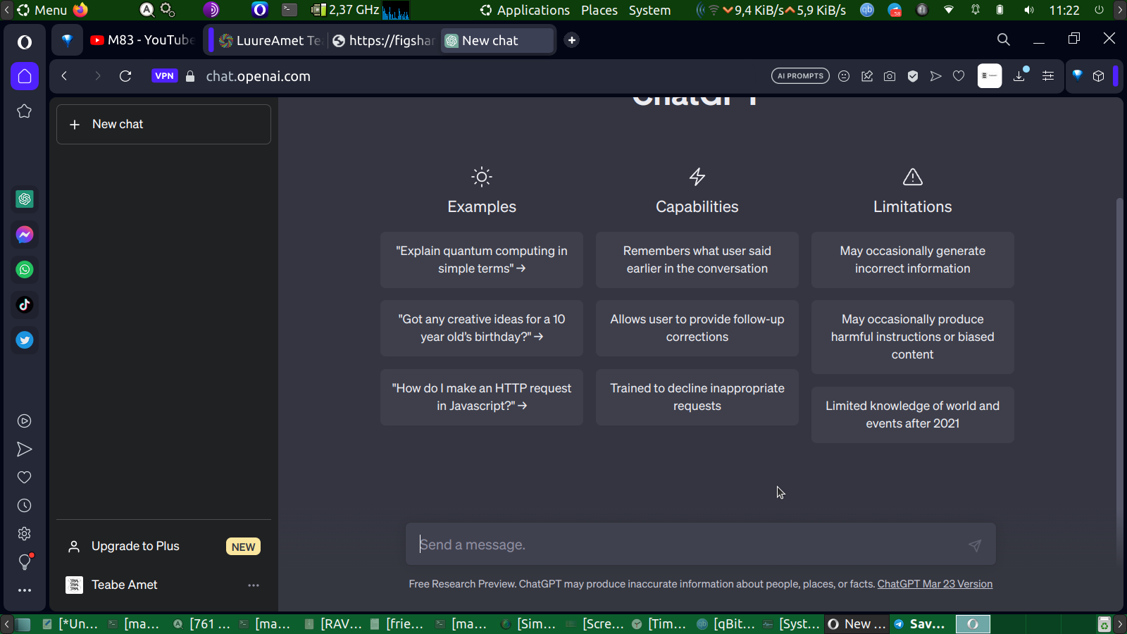Open the ChatGPT Mar 23 Version link

pos(935,584)
